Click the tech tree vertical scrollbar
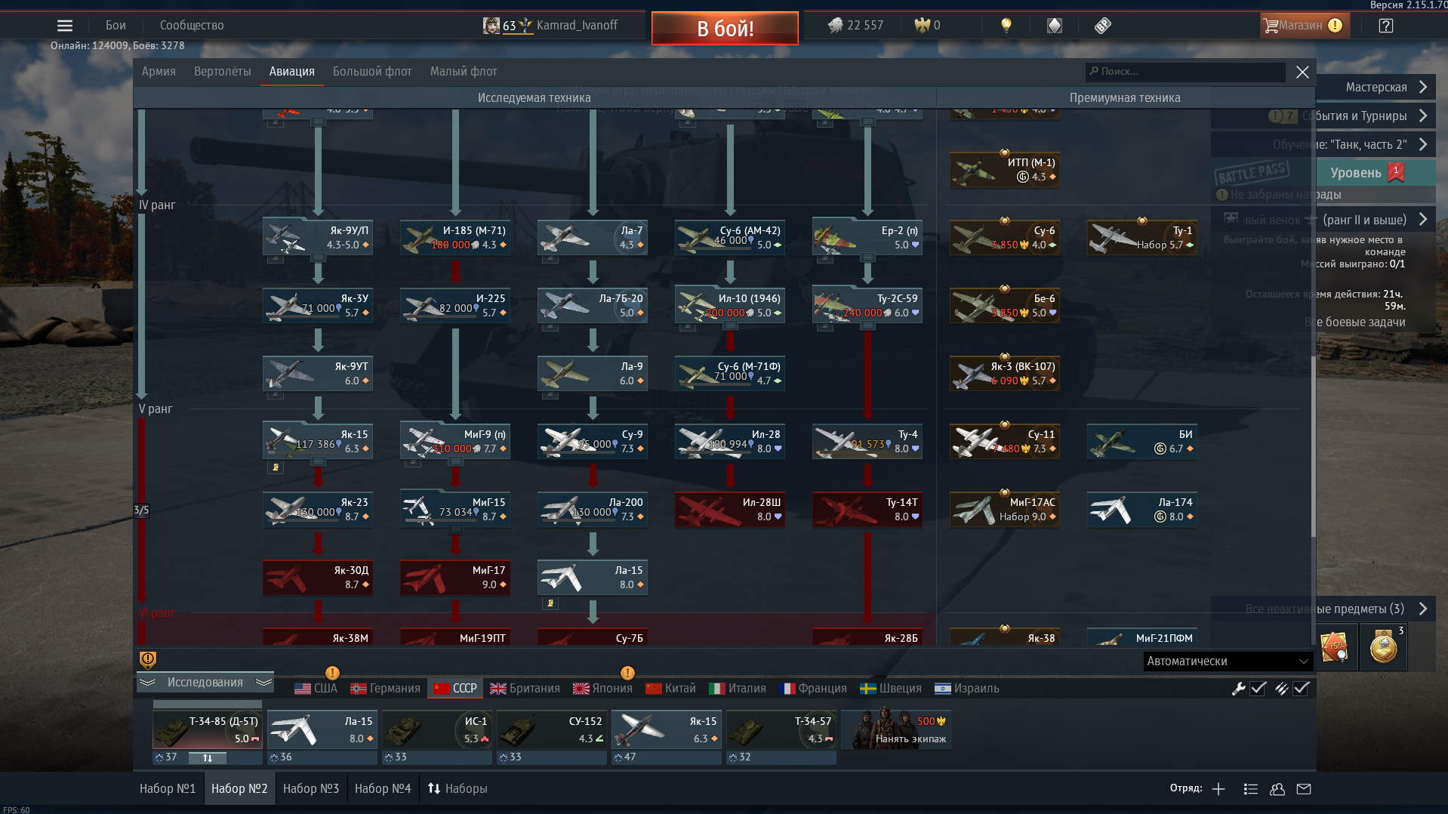Viewport: 1448px width, 814px height. [x=1314, y=446]
